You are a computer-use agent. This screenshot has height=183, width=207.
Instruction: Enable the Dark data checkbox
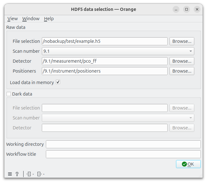[x=9, y=94]
